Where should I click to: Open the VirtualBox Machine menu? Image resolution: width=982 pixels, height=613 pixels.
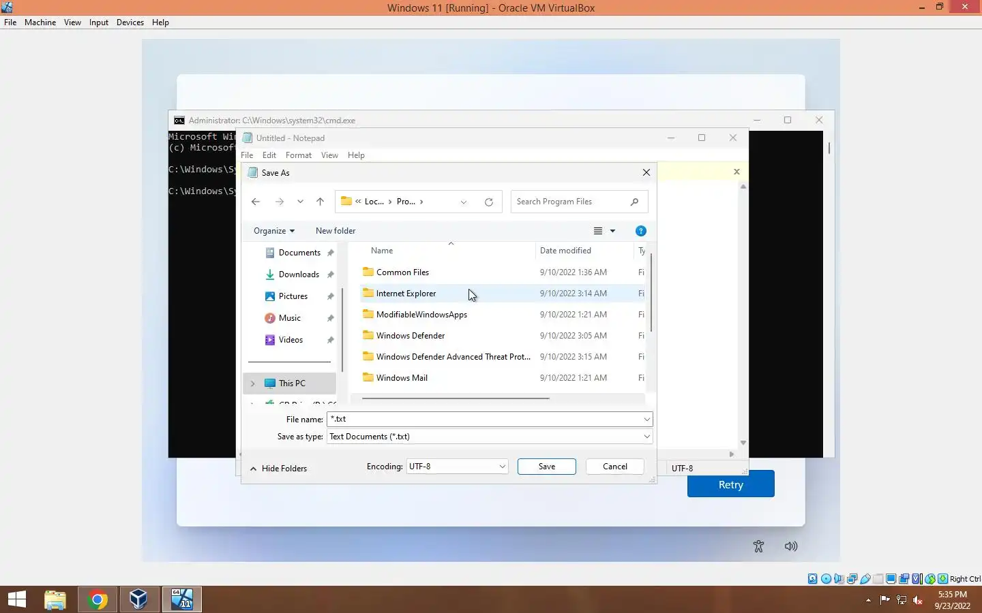pos(40,22)
